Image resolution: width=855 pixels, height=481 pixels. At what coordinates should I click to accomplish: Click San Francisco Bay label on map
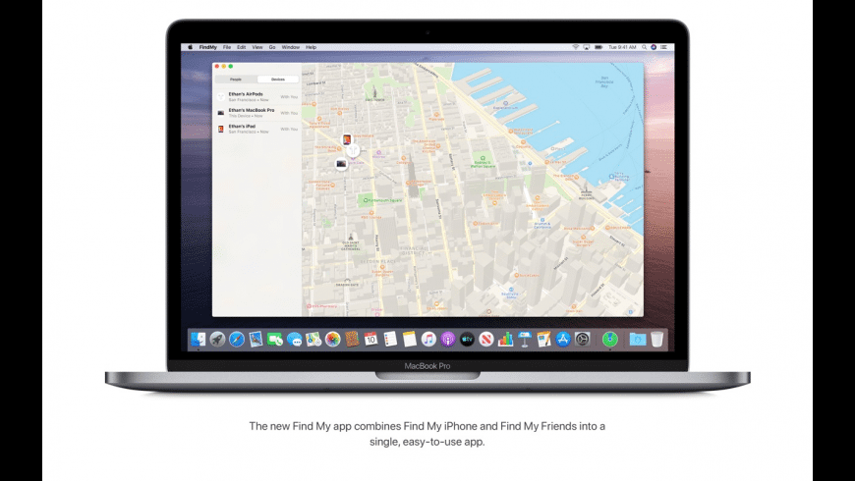(604, 81)
